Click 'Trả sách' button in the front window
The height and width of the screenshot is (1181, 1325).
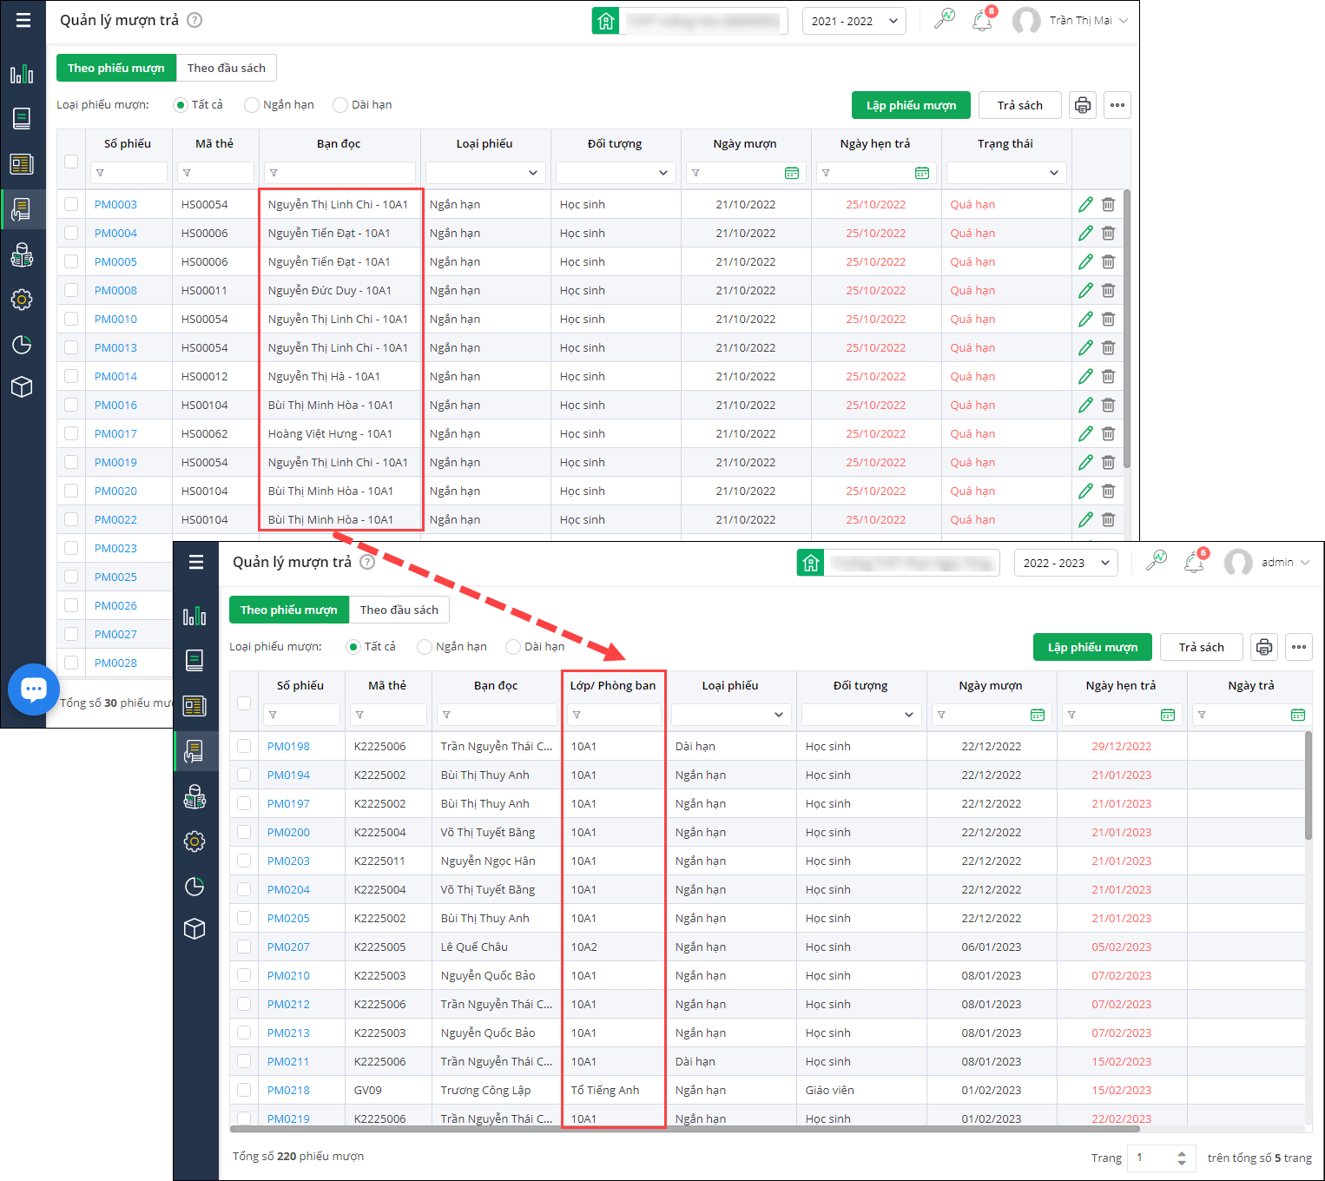pyautogui.click(x=1202, y=647)
